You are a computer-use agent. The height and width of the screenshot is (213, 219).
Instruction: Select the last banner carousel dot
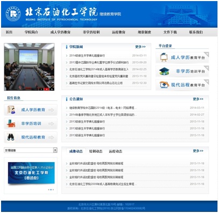53,189
